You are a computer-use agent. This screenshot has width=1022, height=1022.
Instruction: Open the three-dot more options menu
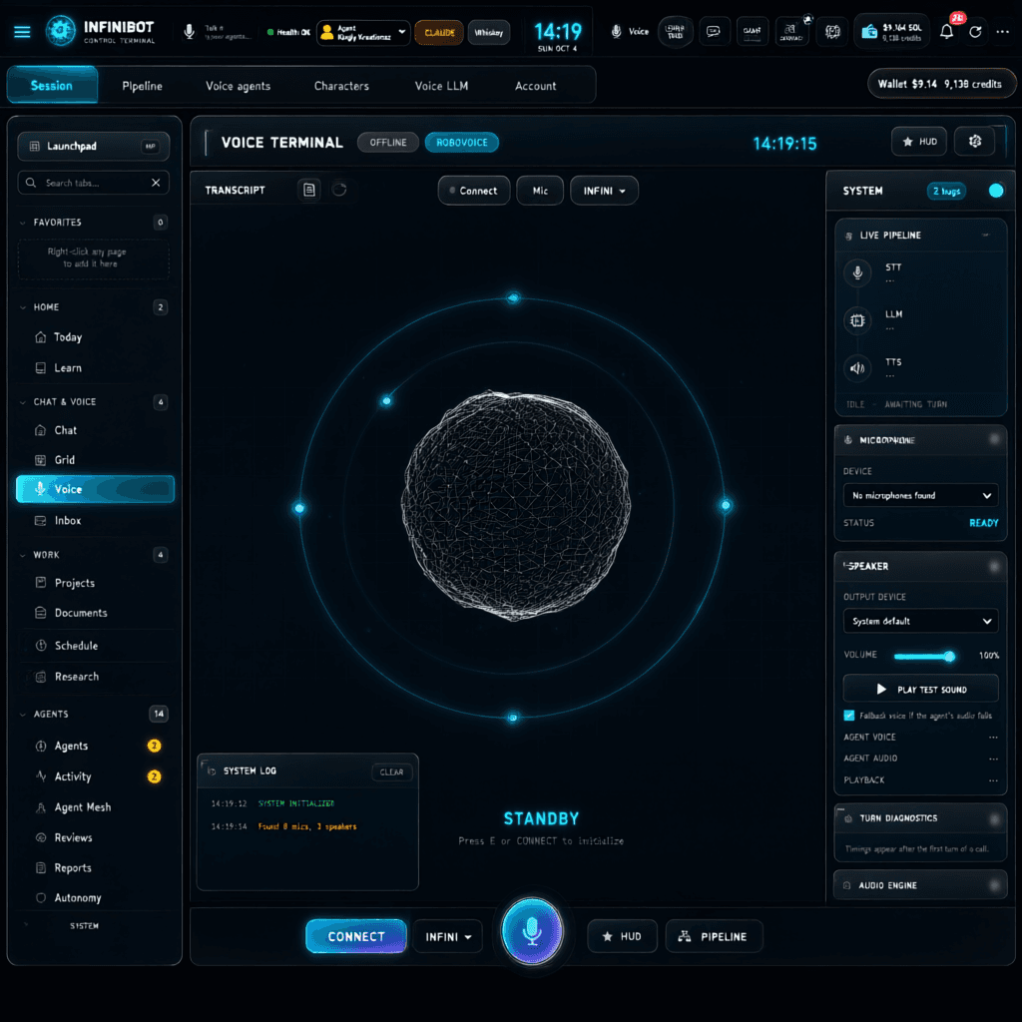click(1002, 32)
